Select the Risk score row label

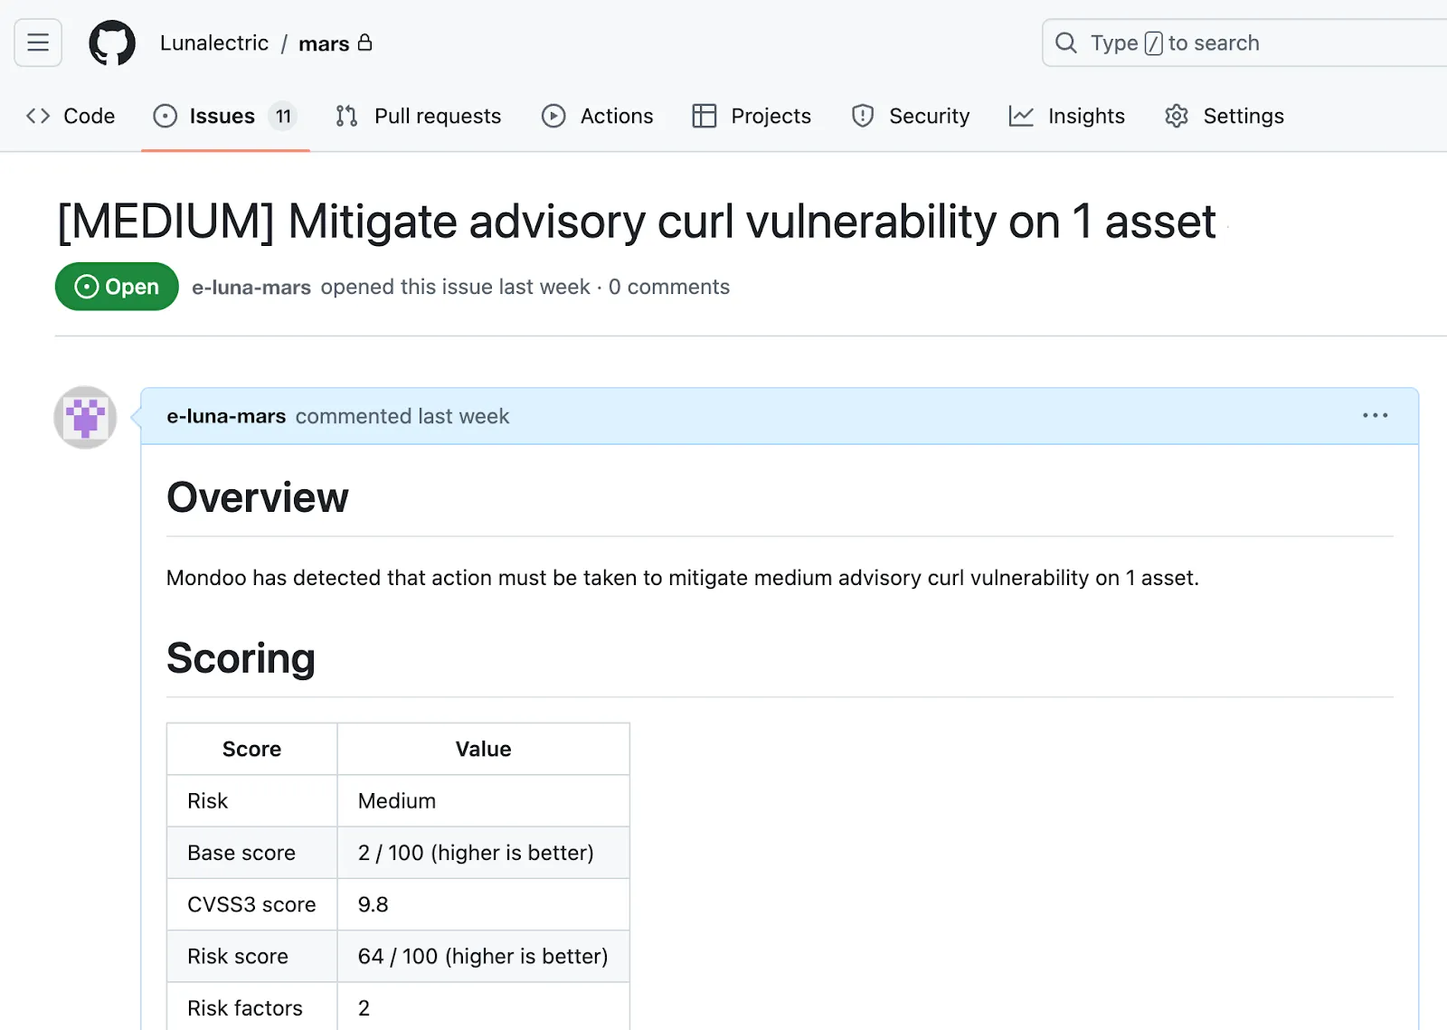tap(251, 957)
